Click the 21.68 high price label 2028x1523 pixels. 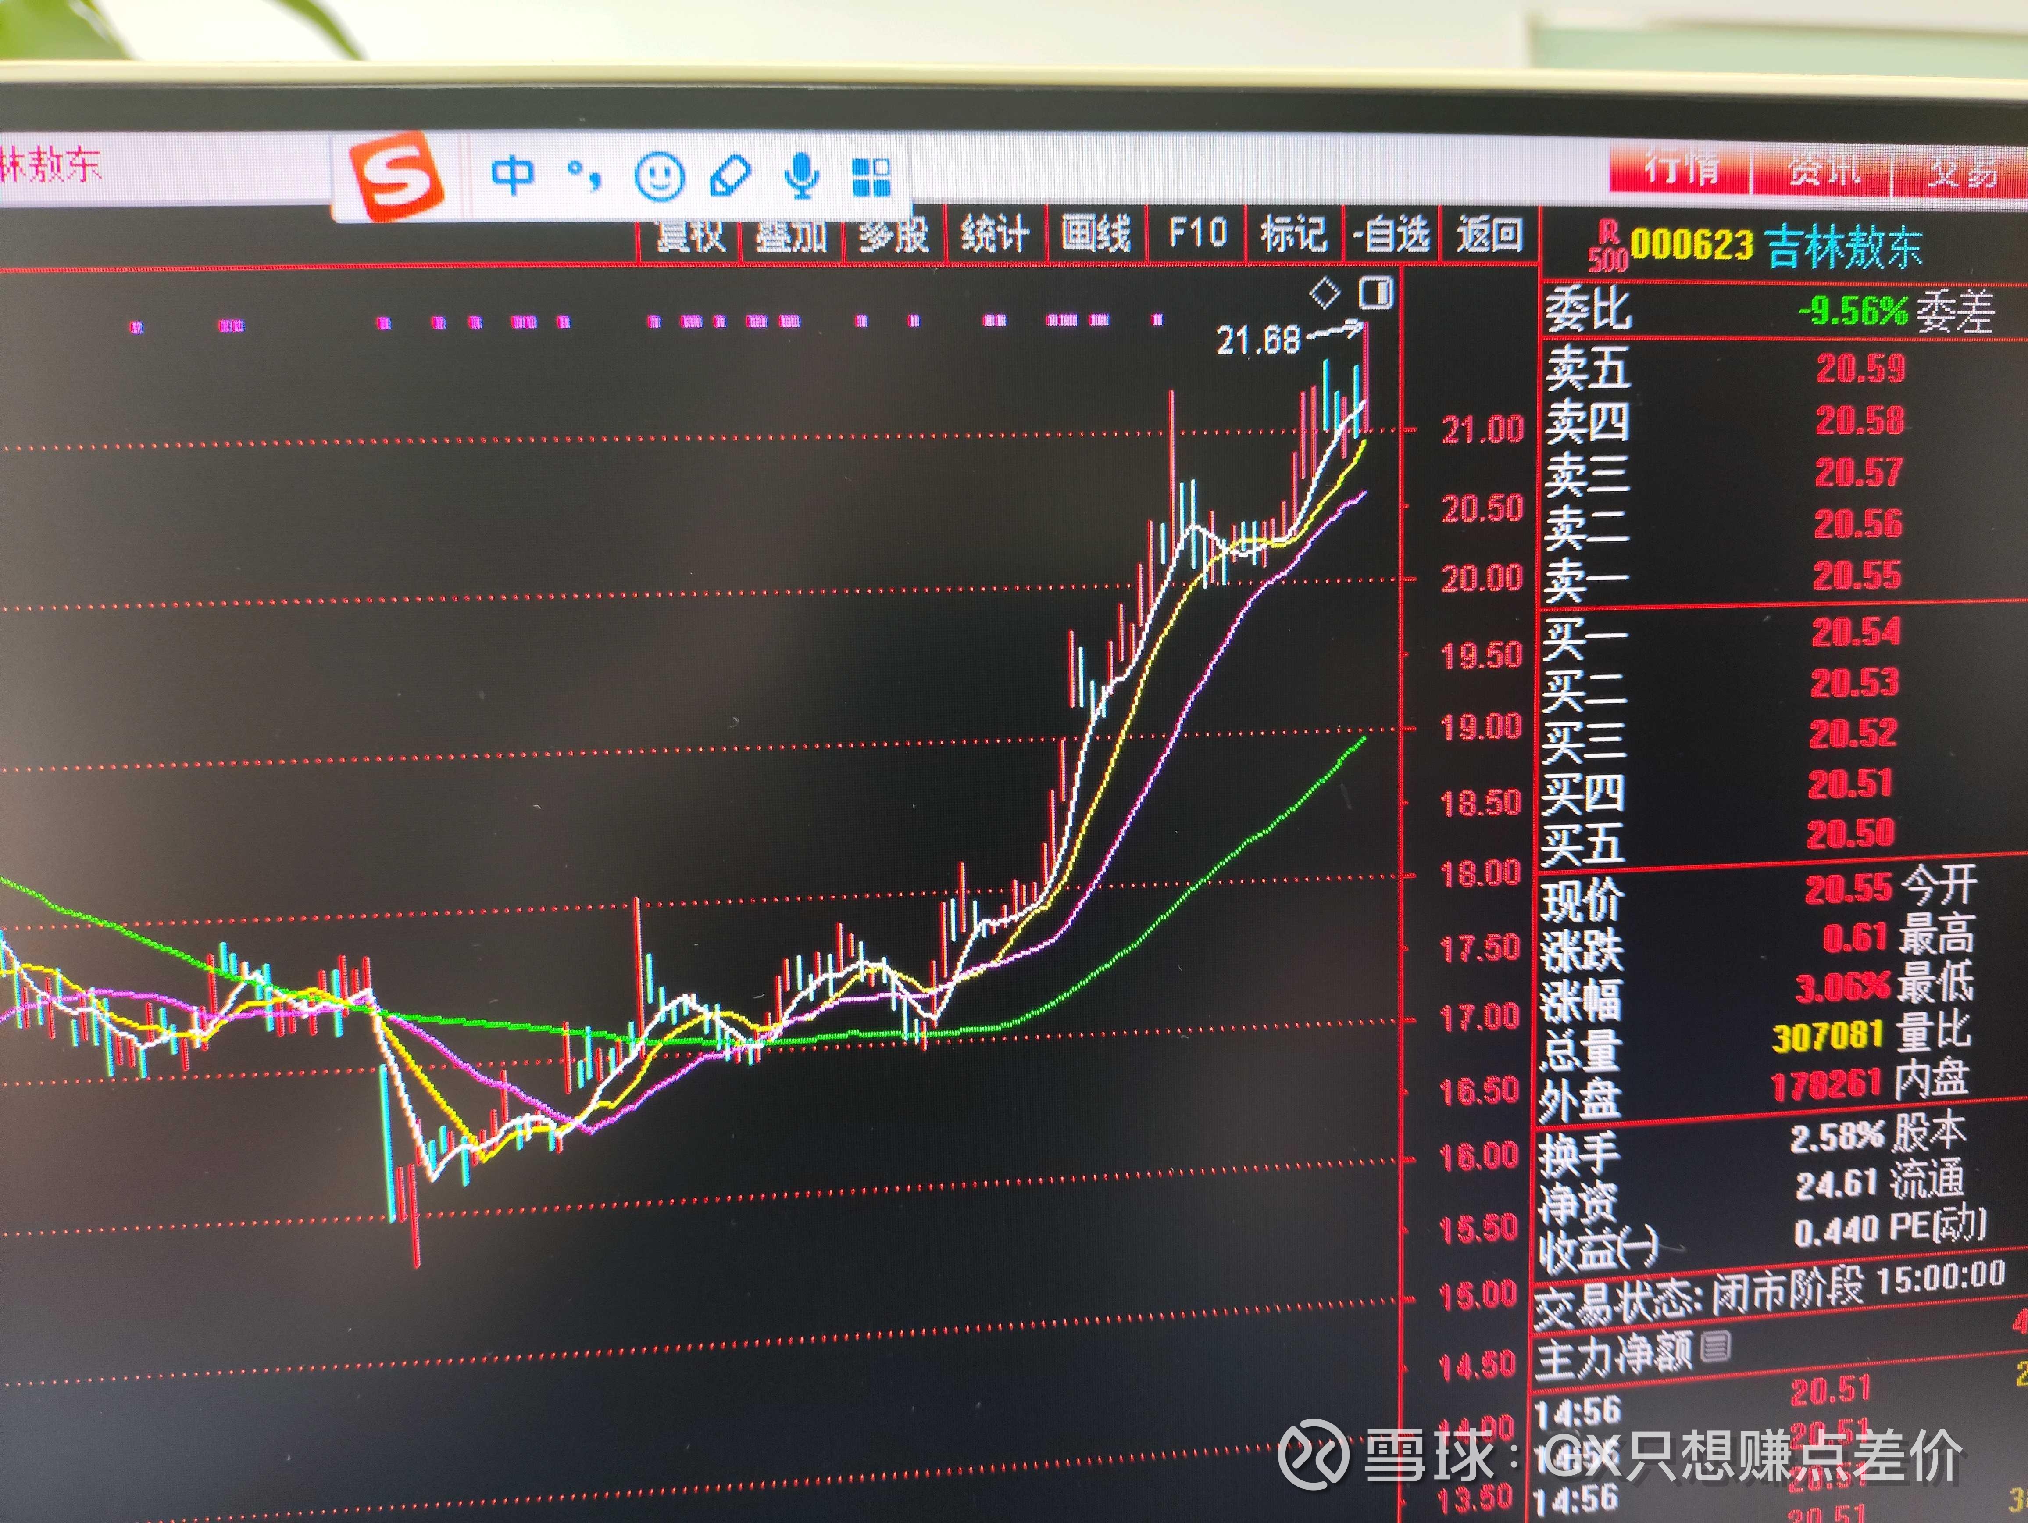pyautogui.click(x=1258, y=341)
